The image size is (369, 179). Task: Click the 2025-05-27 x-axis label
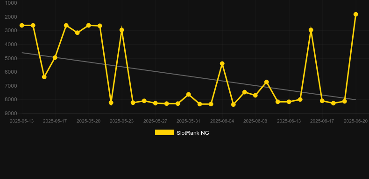[156, 121]
